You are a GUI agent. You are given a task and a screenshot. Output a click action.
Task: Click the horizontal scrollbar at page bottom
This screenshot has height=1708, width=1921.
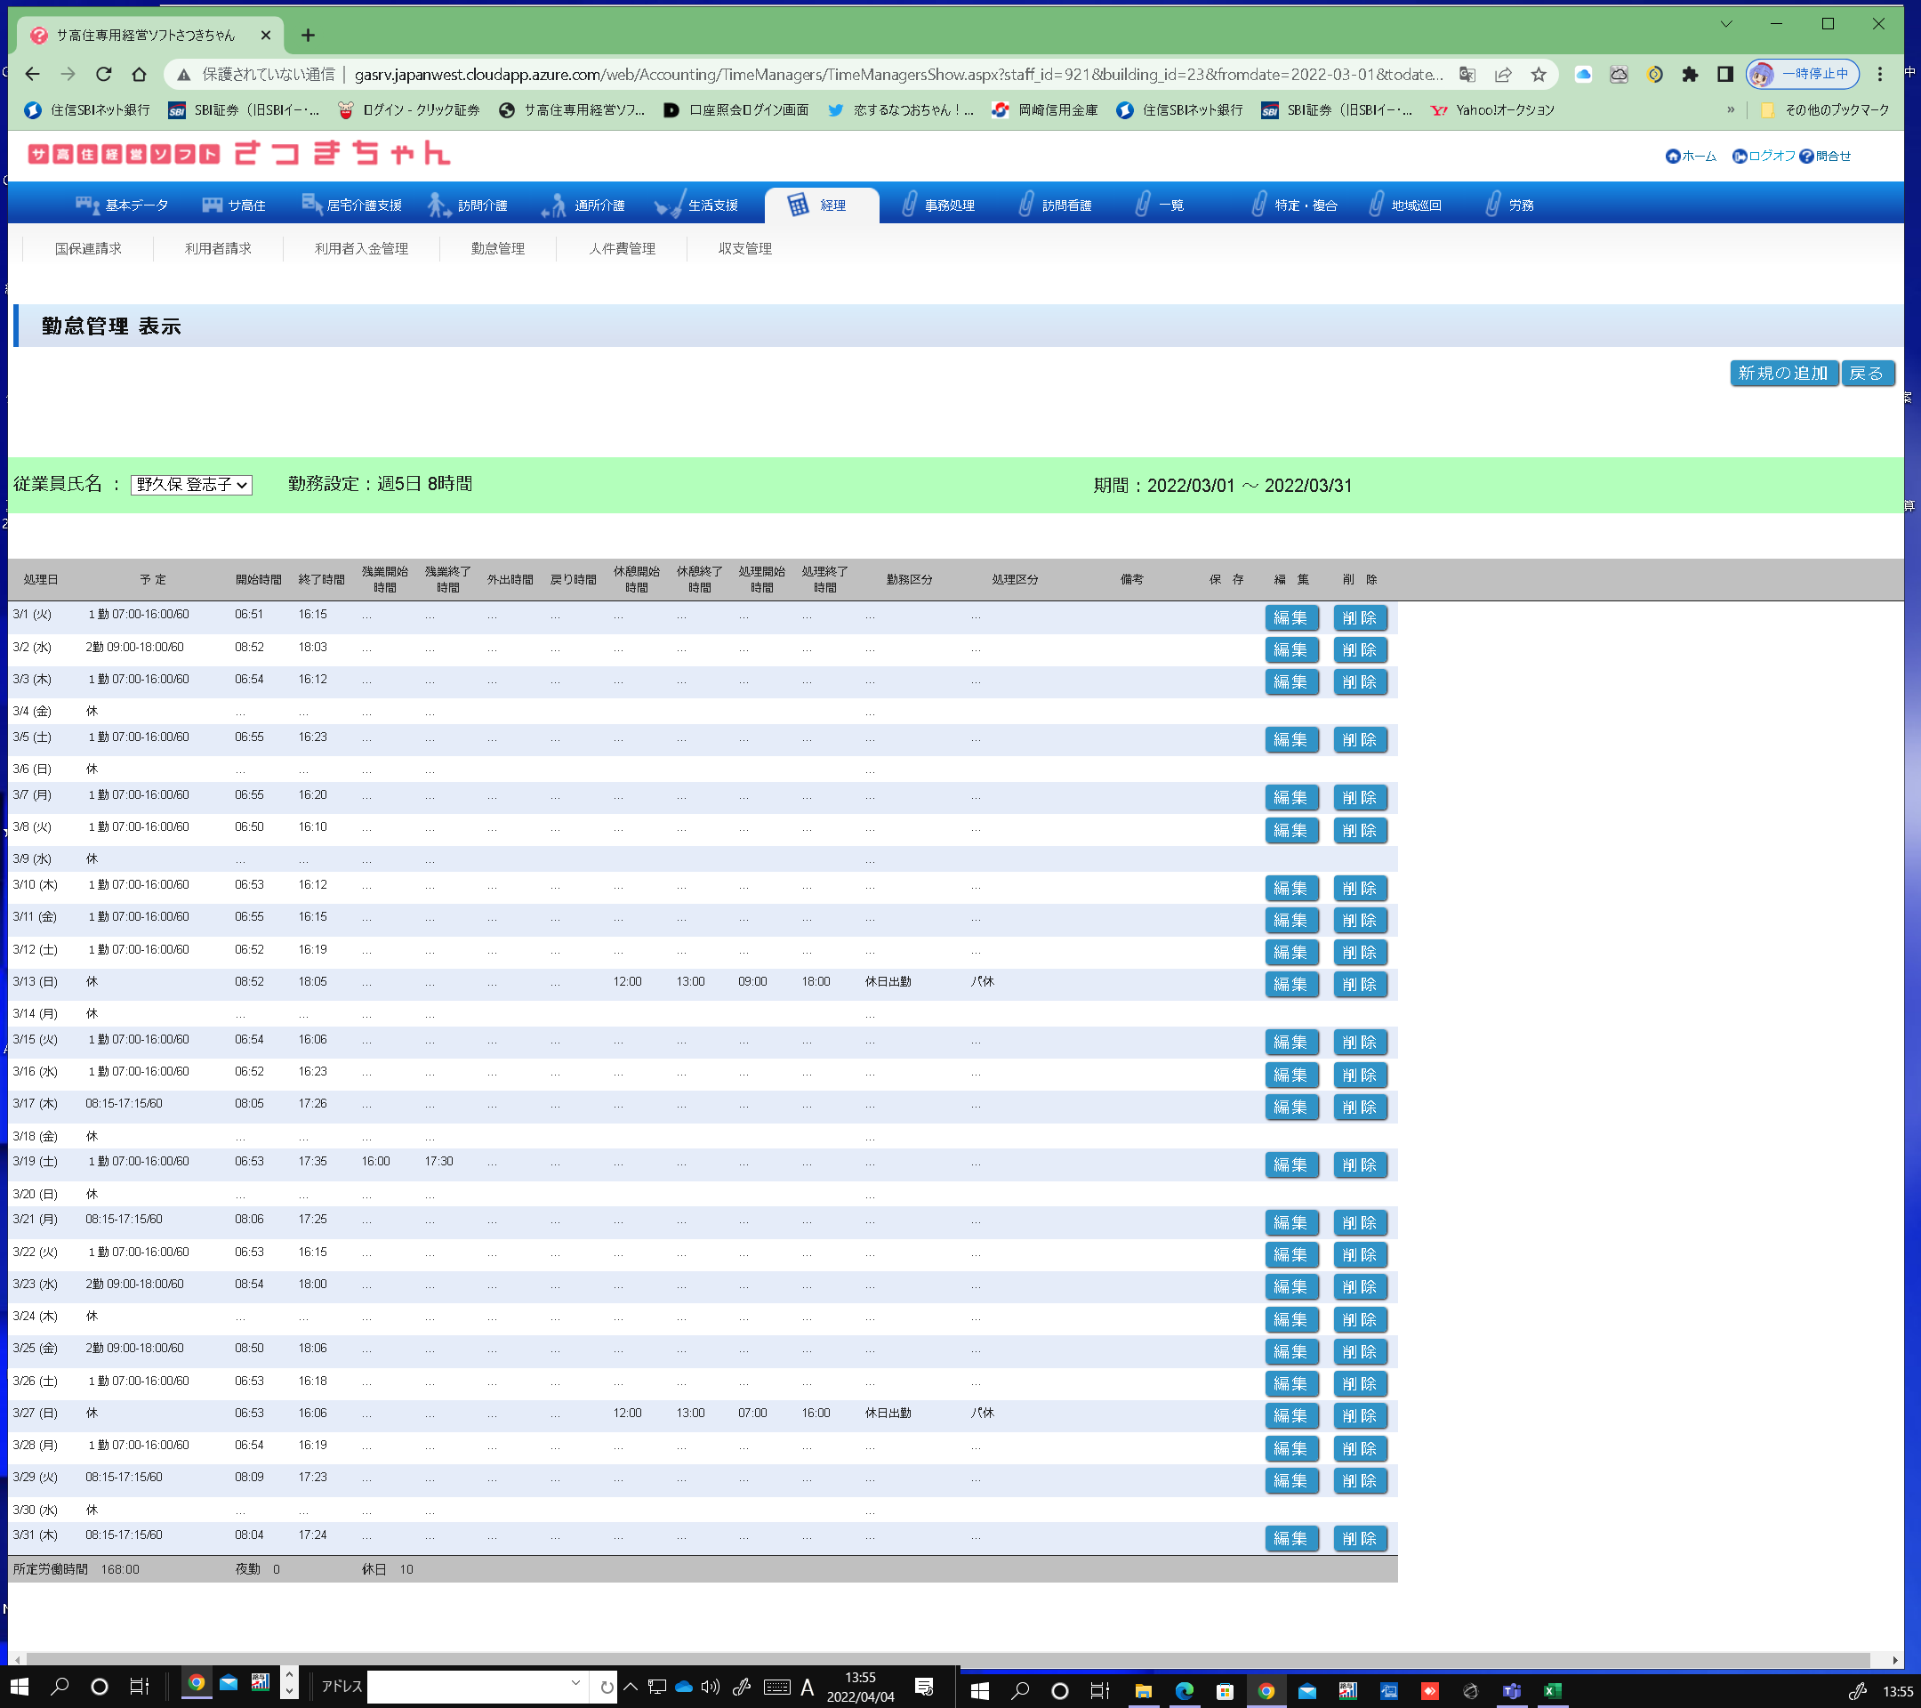click(940, 1660)
